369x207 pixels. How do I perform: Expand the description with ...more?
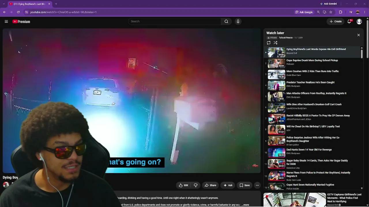pos(245,205)
